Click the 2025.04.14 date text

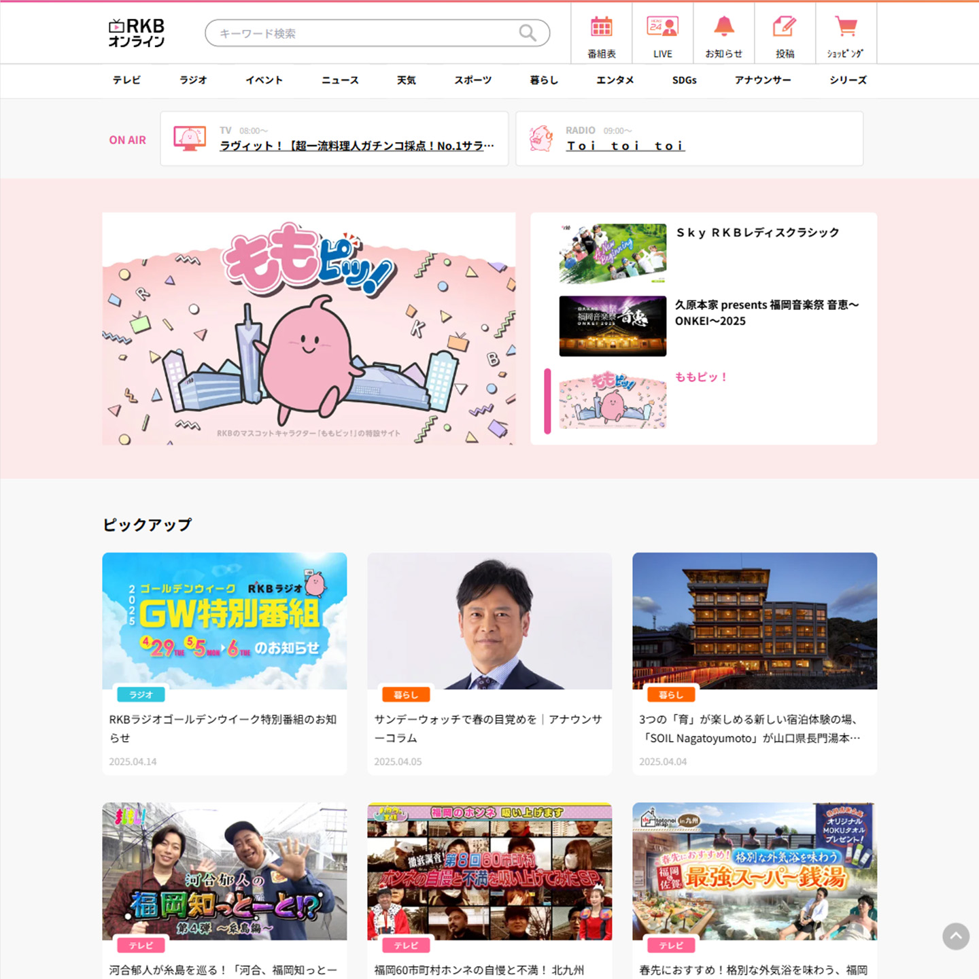pos(133,761)
